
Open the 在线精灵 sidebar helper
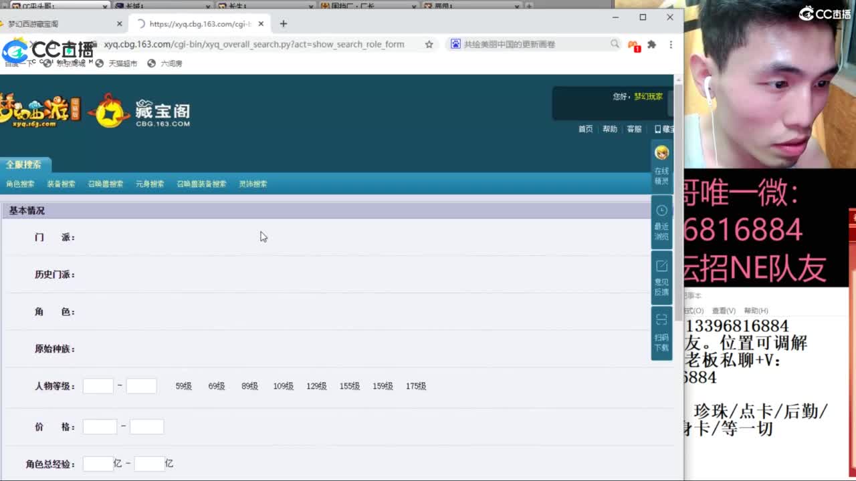coord(661,166)
